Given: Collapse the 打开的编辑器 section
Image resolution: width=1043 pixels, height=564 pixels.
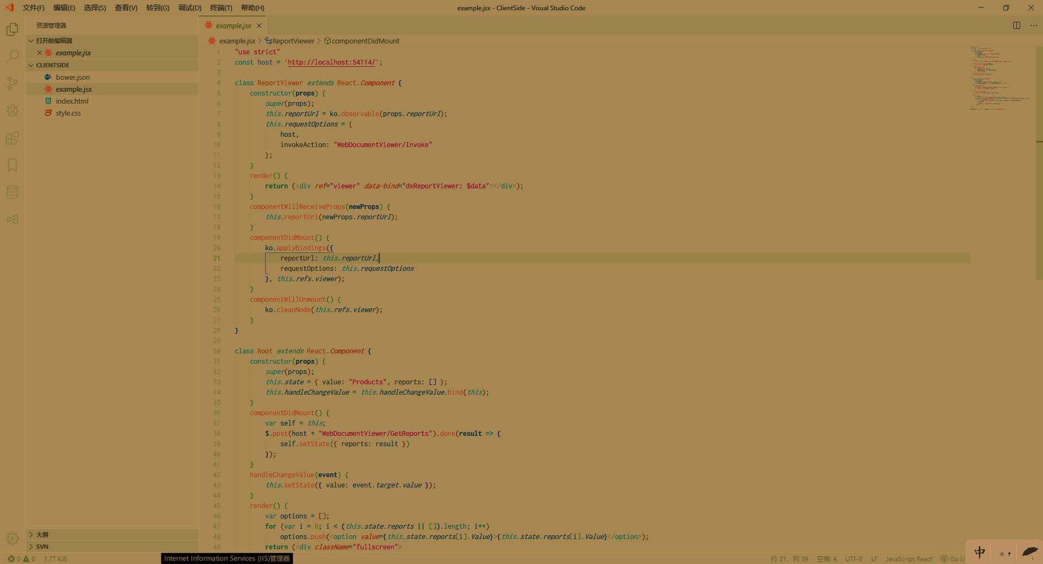Looking at the screenshot, I should tap(112, 41).
